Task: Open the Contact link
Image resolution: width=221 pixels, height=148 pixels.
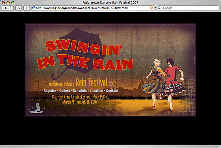Action: (112, 91)
